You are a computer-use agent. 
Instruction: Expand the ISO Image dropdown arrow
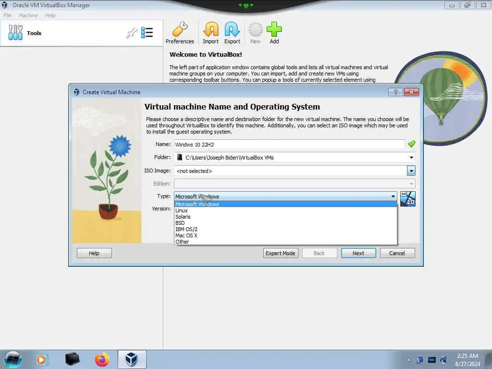coord(411,171)
